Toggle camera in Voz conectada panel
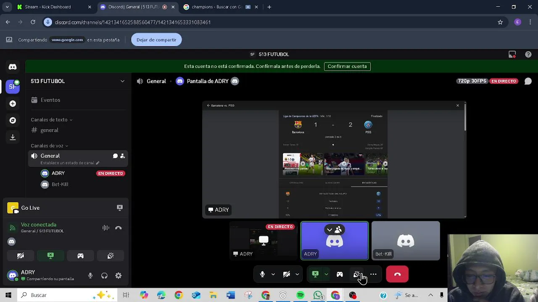This screenshot has height=302, width=538. click(21, 256)
